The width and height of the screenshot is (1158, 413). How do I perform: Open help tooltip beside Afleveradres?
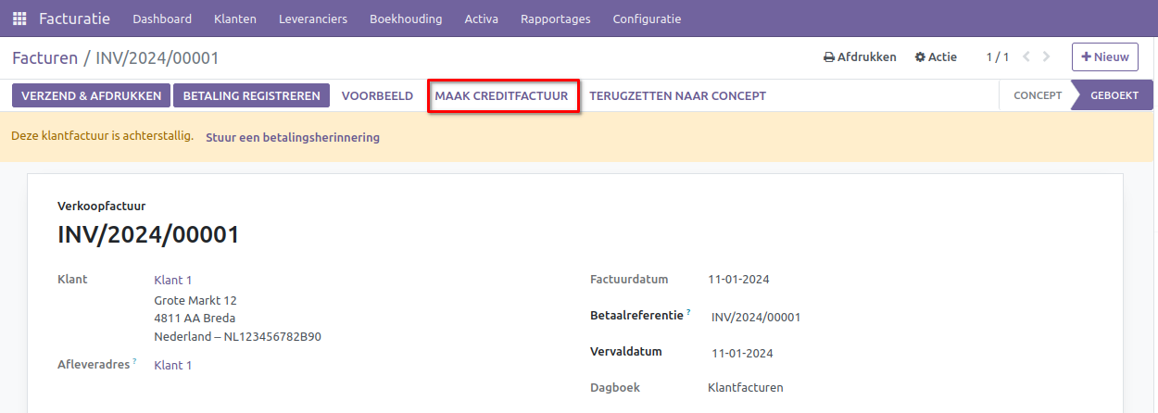(x=134, y=361)
